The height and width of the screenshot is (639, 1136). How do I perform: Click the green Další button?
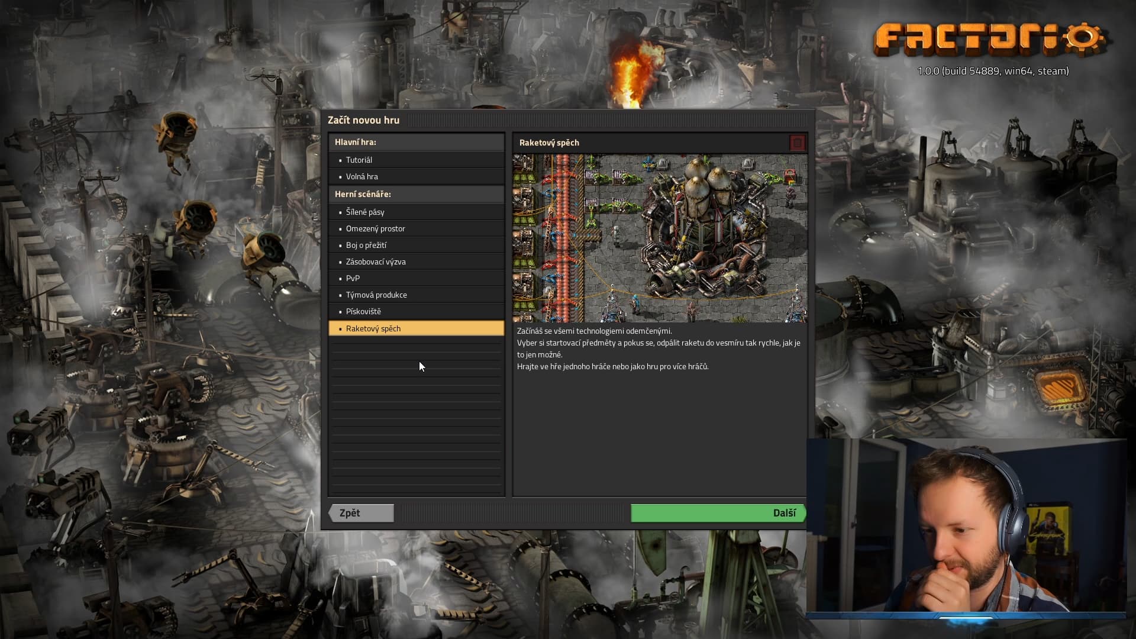coord(718,513)
